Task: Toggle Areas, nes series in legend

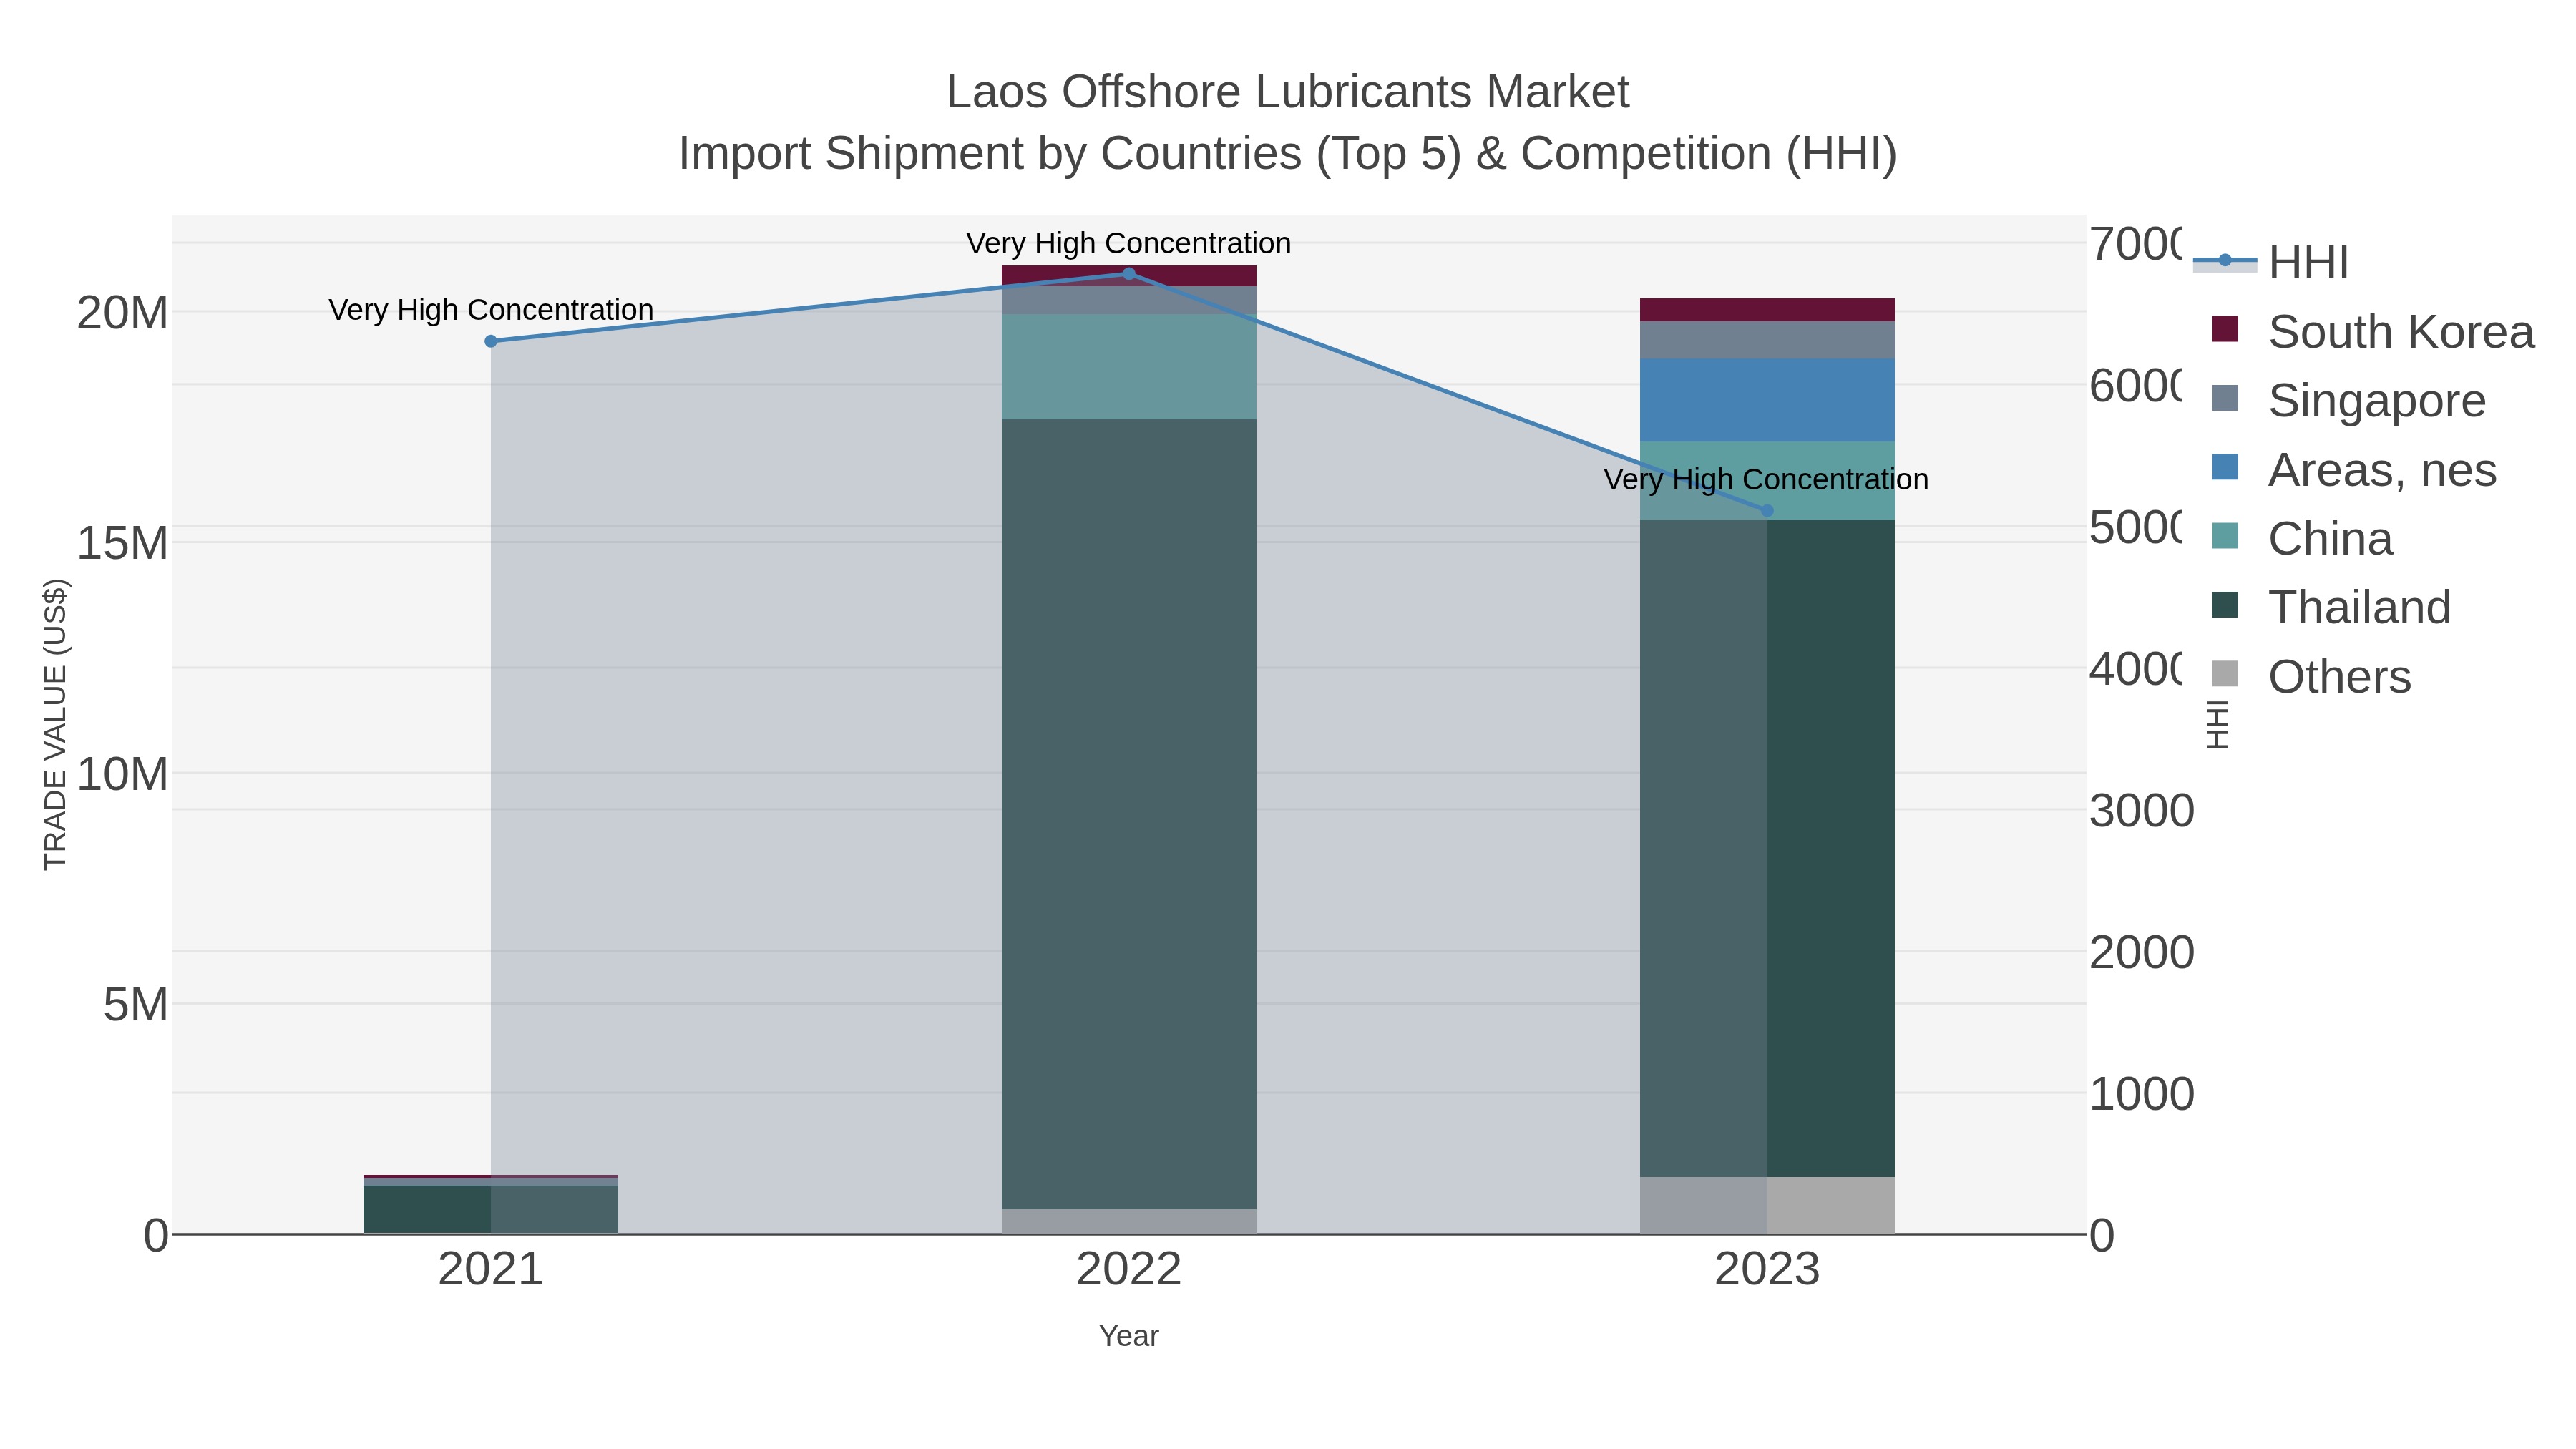Action: [2354, 470]
